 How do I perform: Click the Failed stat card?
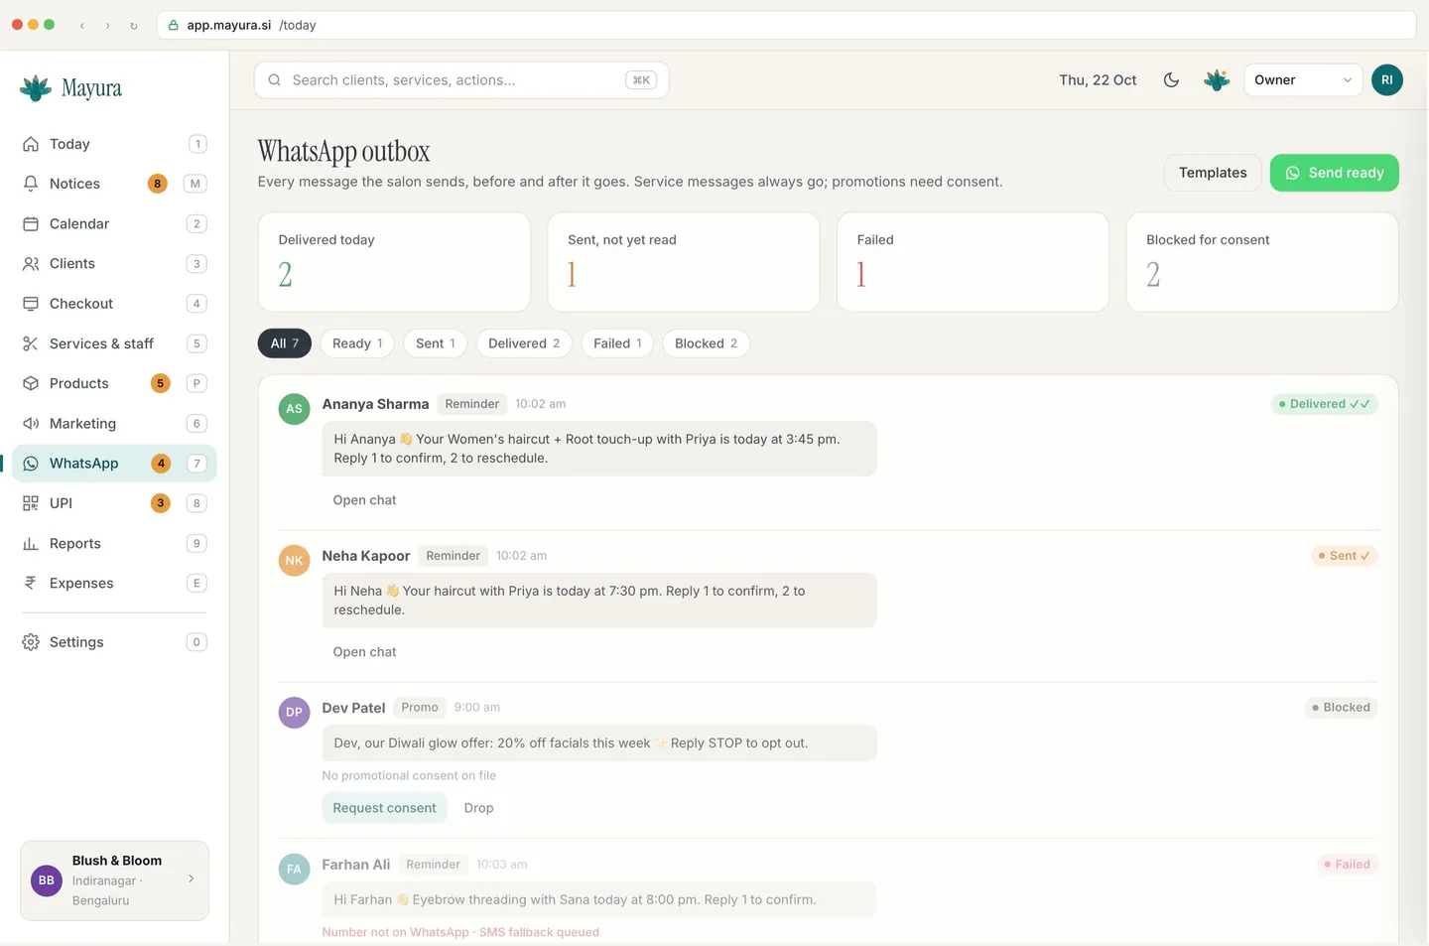(973, 262)
